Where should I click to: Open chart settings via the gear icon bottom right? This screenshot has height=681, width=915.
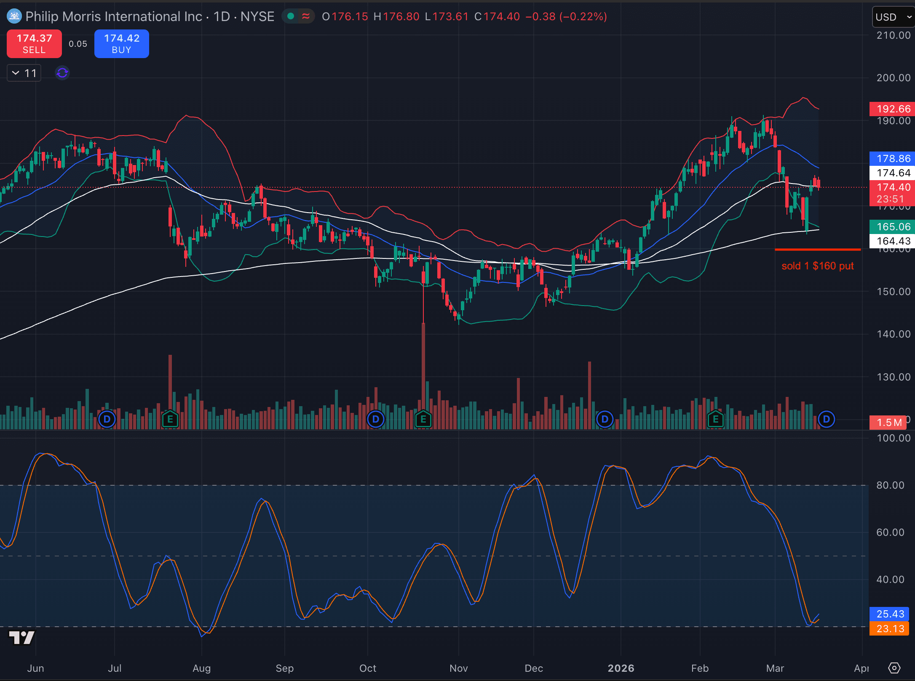(x=895, y=668)
